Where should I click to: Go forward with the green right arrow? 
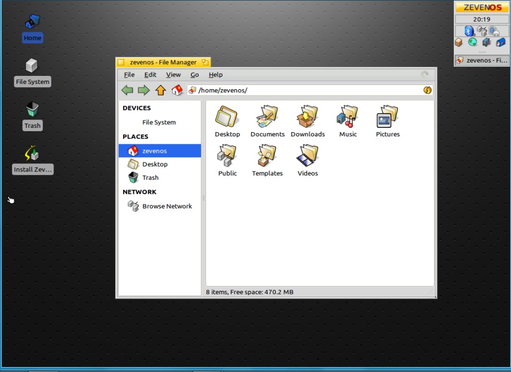click(144, 90)
